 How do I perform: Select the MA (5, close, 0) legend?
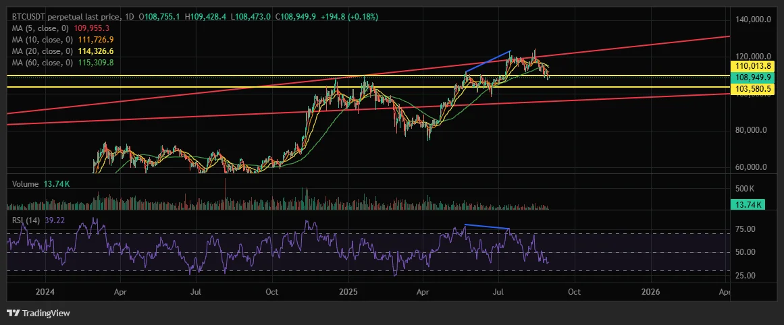(41, 28)
